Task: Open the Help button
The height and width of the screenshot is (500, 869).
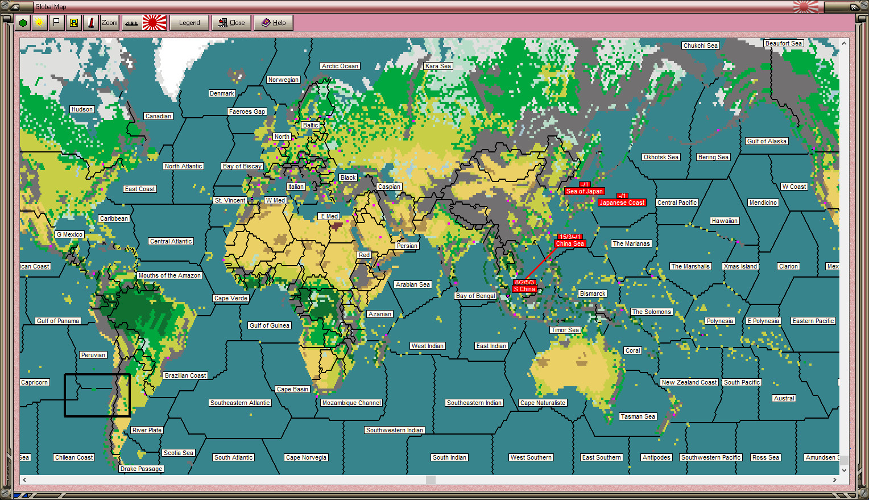Action: pyautogui.click(x=274, y=23)
